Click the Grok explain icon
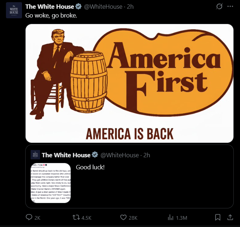This screenshot has height=227, width=240. click(219, 7)
